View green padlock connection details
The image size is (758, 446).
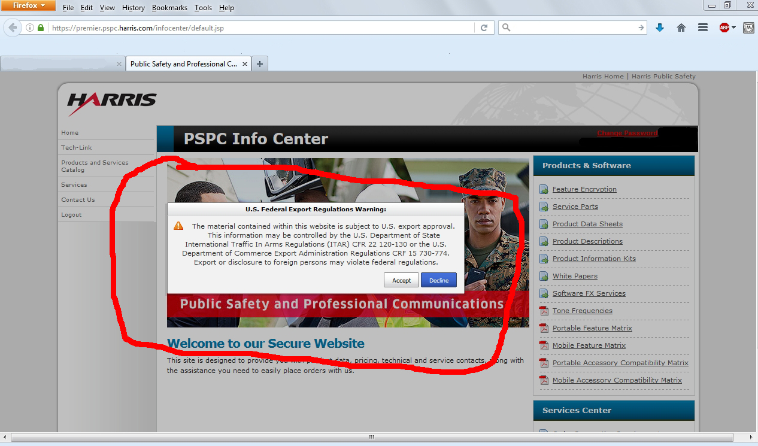(41, 28)
